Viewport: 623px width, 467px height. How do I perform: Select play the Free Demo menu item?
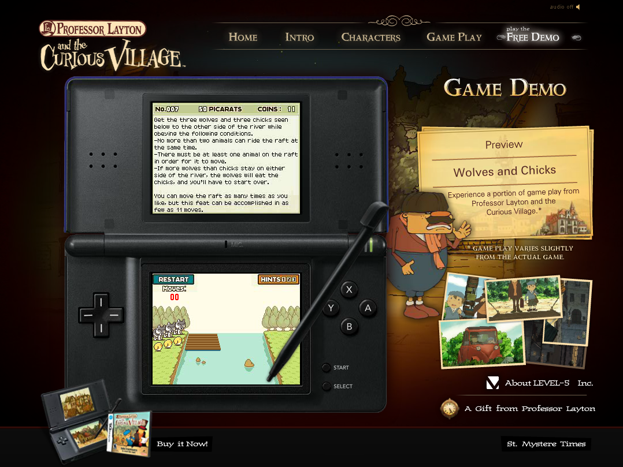[532, 35]
